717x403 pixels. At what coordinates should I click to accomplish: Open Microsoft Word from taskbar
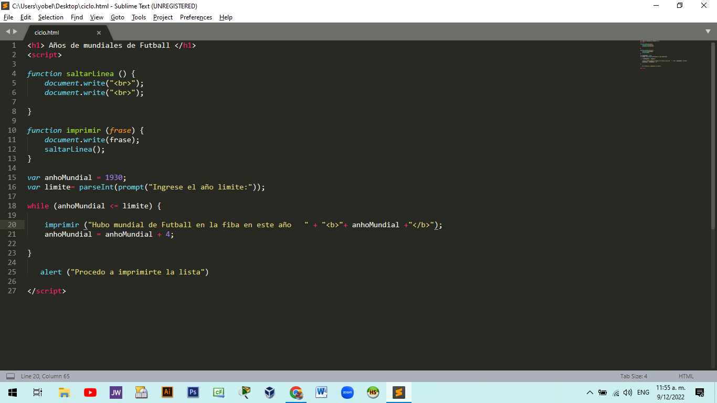pyautogui.click(x=321, y=393)
